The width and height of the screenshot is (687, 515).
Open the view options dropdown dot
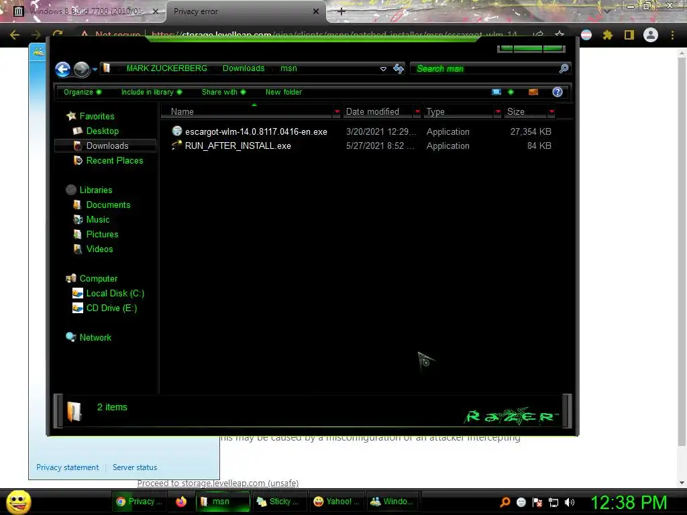511,92
